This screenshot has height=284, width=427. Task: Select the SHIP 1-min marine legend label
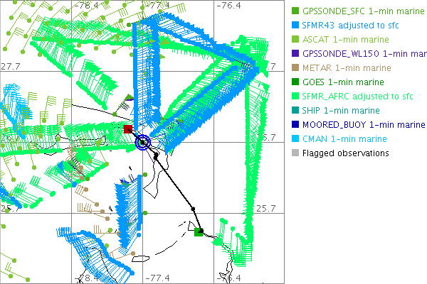point(341,111)
